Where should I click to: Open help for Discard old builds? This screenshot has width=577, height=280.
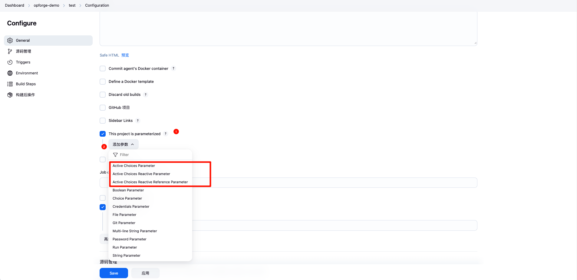click(146, 95)
